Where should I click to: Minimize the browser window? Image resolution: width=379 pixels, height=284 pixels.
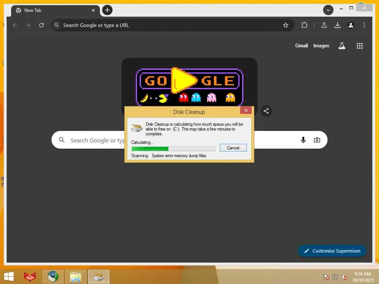pyautogui.click(x=341, y=9)
